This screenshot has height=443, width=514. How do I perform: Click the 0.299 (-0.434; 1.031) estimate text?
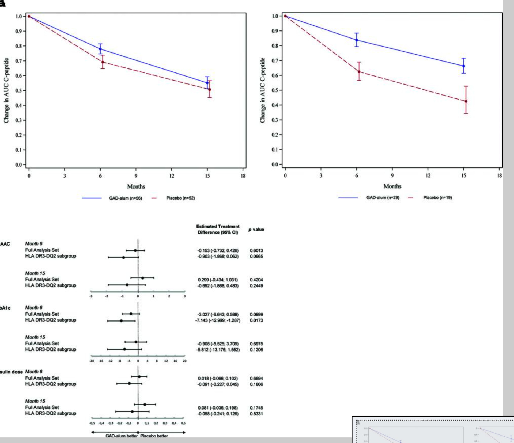[x=218, y=280]
